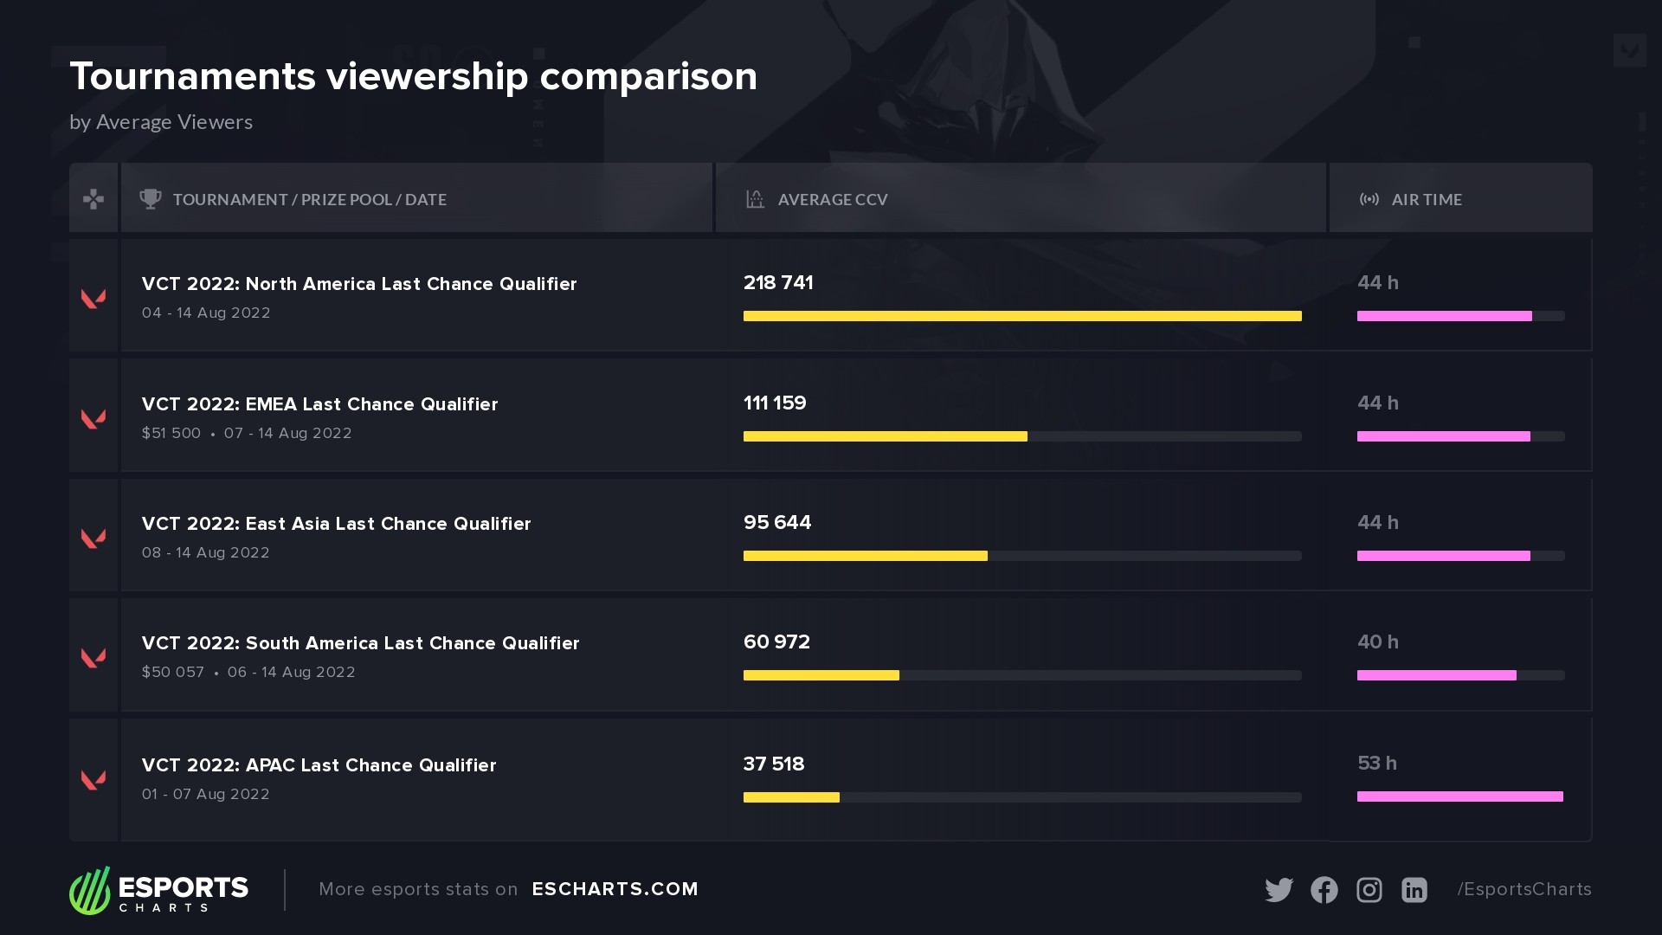The height and width of the screenshot is (935, 1662).
Task: Click Valorant logo on North America row
Action: (x=93, y=298)
